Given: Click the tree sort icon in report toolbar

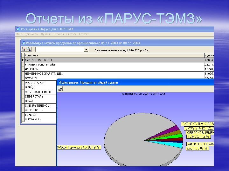Looking at the screenshot, I should pos(24,49).
